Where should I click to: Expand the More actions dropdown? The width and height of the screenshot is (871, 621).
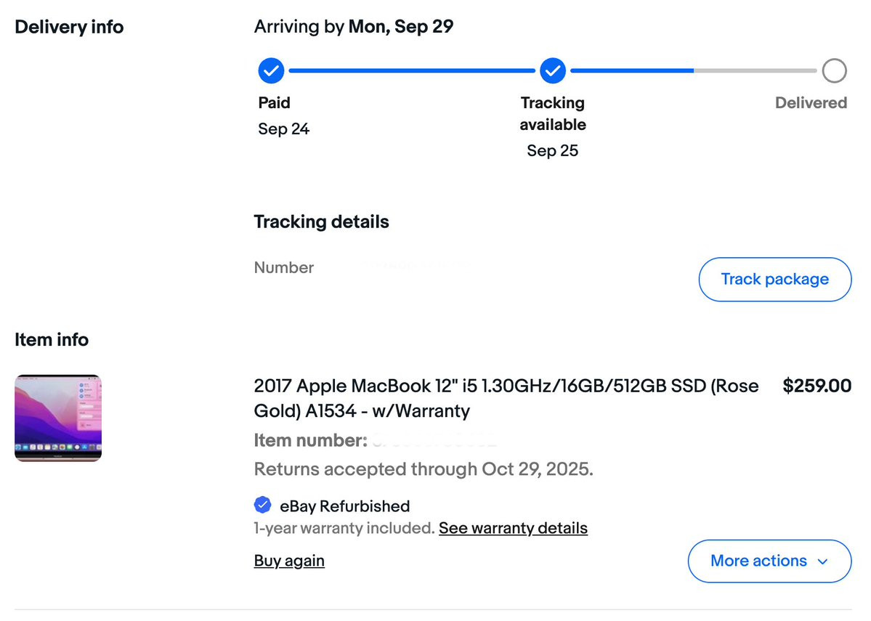(x=769, y=561)
